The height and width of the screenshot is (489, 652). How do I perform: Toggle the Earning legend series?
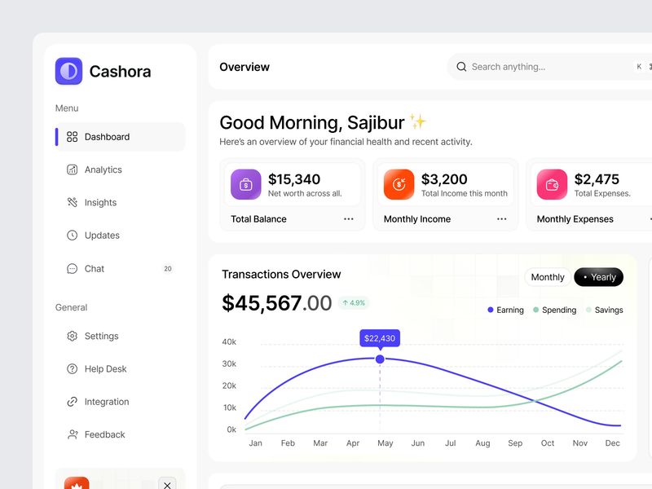click(x=505, y=310)
